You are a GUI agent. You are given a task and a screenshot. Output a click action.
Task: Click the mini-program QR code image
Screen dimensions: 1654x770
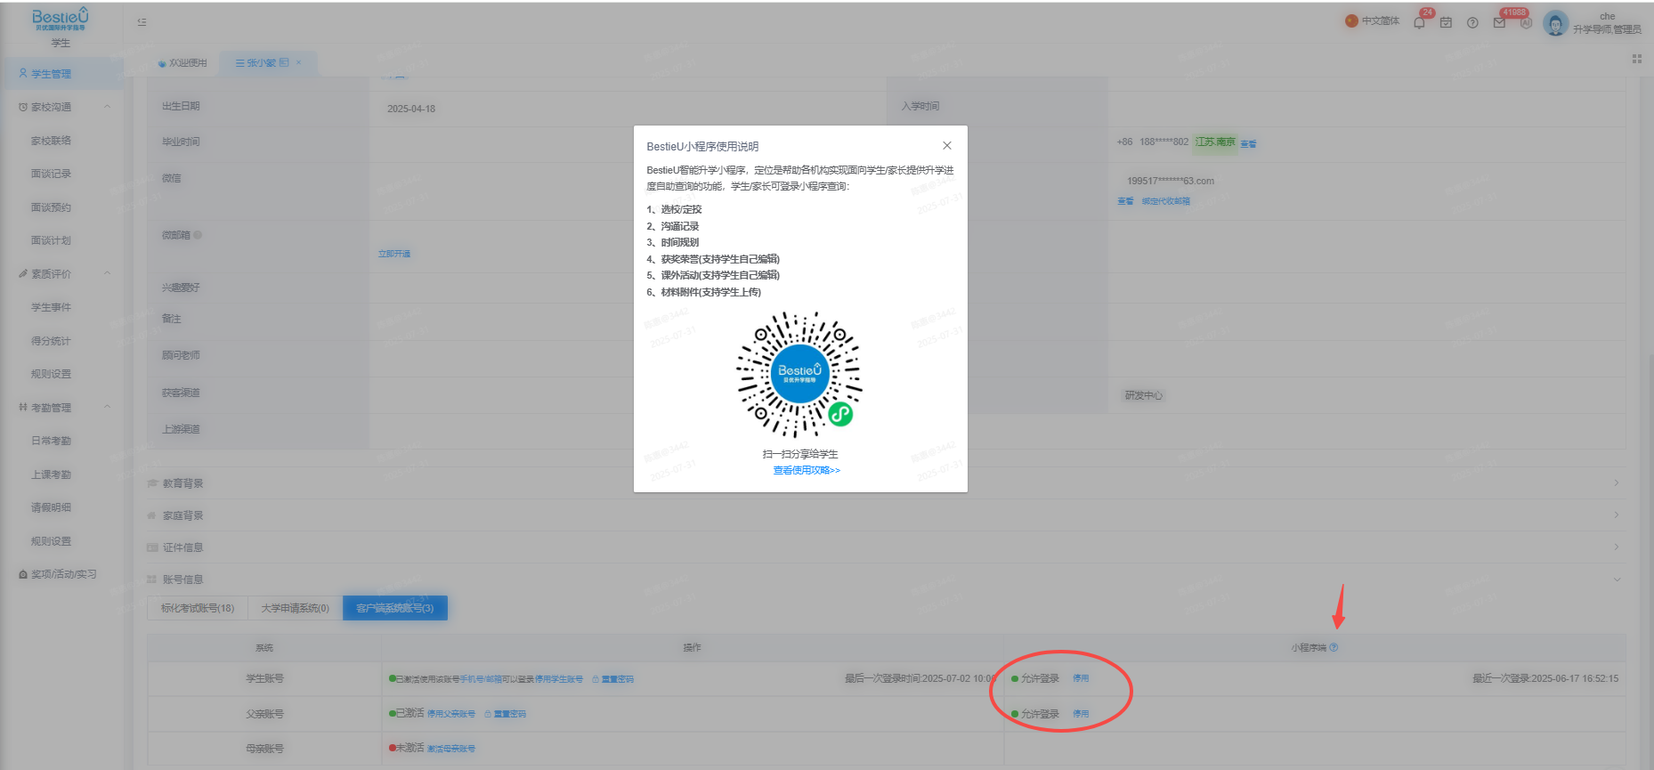tap(799, 374)
